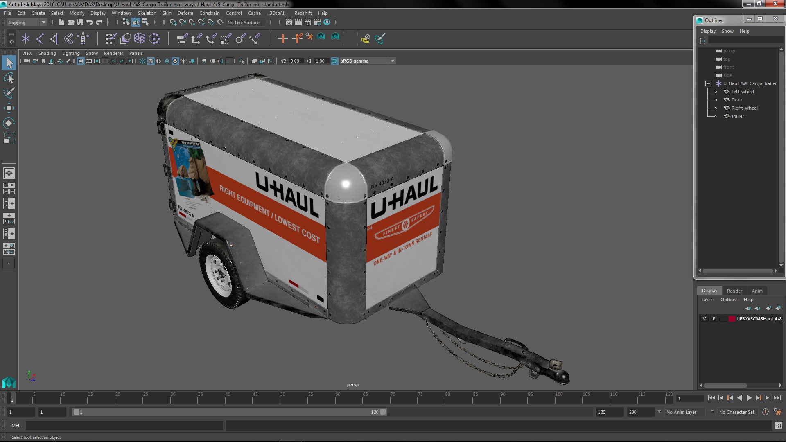Open Render Settings clapperboard icon
786x442 pixels.
317,23
